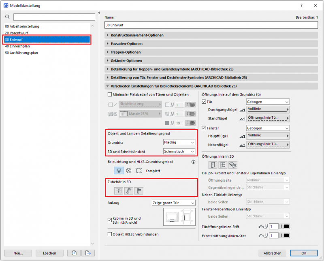Toggle door handle accessory in 3D
Viewport: 324px width, 261px height.
point(139,191)
